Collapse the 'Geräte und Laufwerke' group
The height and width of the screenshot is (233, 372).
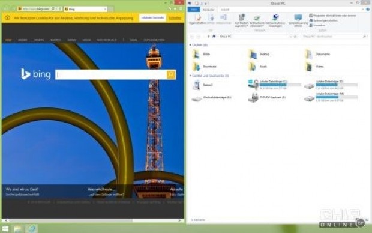190,76
